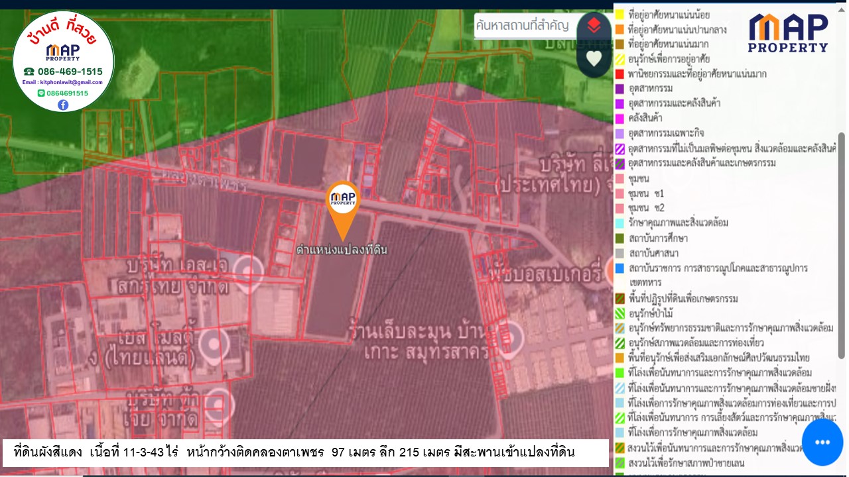Open the red map layers button
This screenshot has width=849, height=477.
[594, 26]
